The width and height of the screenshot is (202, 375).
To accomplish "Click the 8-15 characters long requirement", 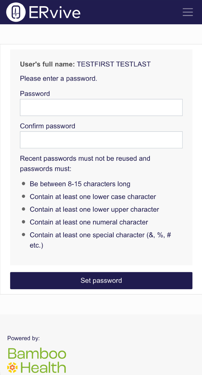I will pos(80,184).
